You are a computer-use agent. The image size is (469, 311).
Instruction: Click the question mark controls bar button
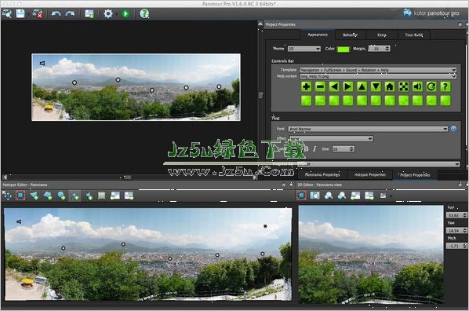445,87
